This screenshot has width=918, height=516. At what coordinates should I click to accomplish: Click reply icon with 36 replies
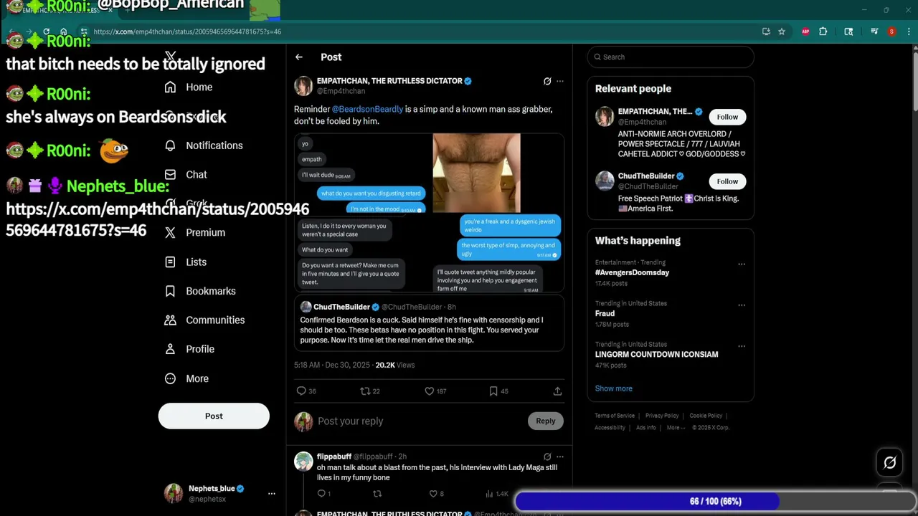(301, 391)
